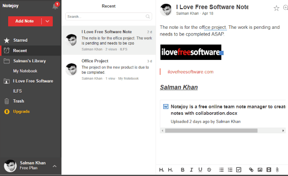288x176 pixels.
Task: Click the Notejoy logo text
Action: pos(11,6)
